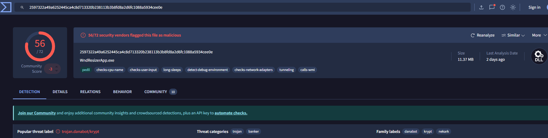Screen dimensions: 548x138
Task: Switch to the BEHAVIOR tab
Action: pyautogui.click(x=122, y=92)
